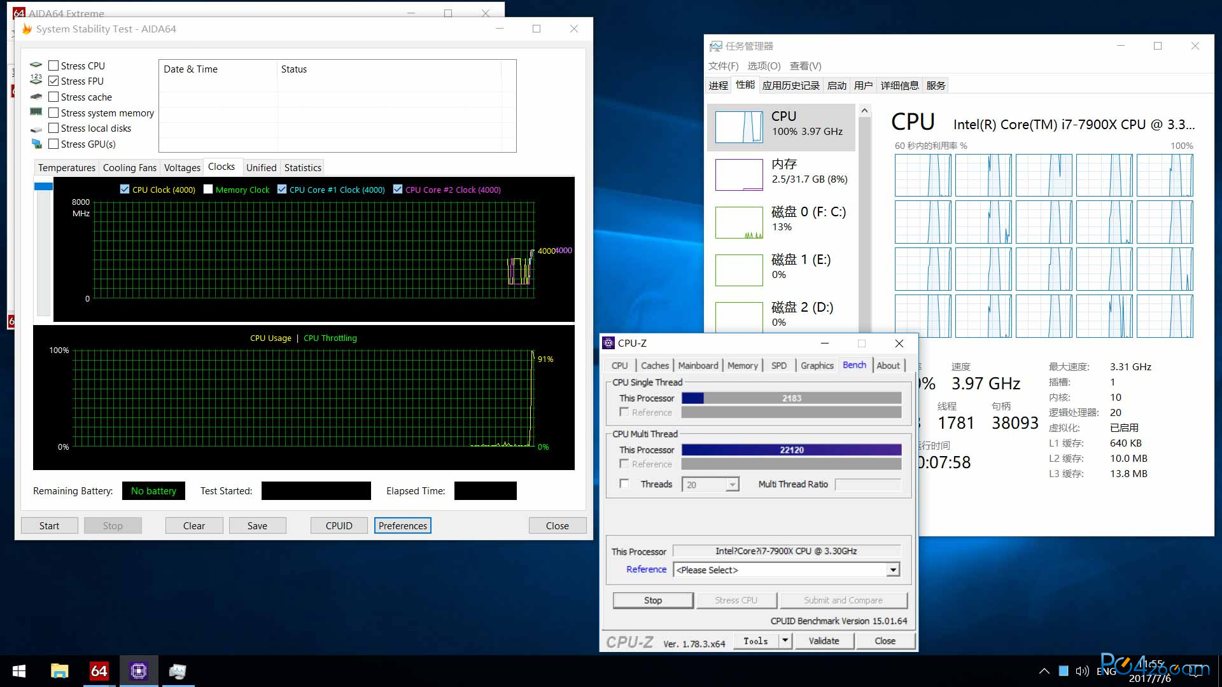Stop the CPU-Z benchmark
The width and height of the screenshot is (1222, 687).
[653, 600]
